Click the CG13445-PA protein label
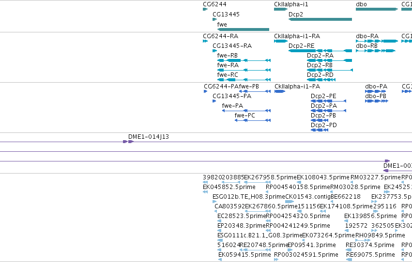The image size is (412, 262). pos(232,96)
